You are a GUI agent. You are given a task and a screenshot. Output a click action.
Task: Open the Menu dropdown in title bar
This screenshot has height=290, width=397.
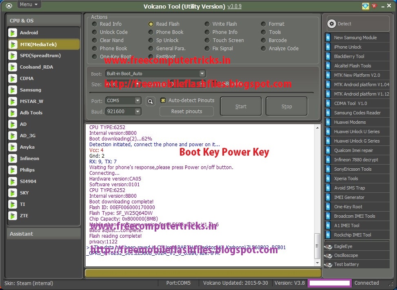tap(29, 4)
